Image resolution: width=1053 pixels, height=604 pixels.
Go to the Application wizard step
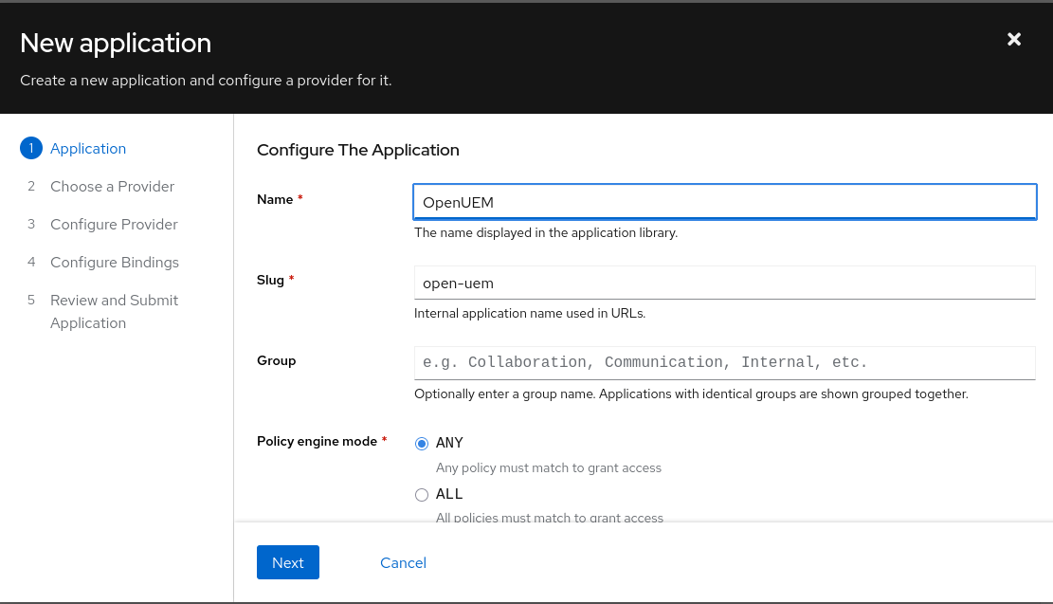tap(88, 148)
